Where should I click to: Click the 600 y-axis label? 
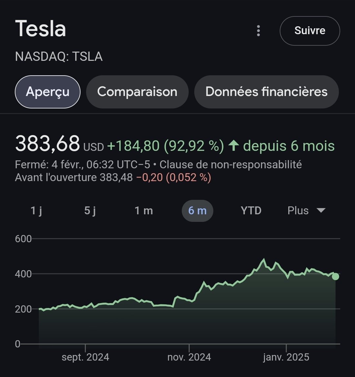click(23, 239)
